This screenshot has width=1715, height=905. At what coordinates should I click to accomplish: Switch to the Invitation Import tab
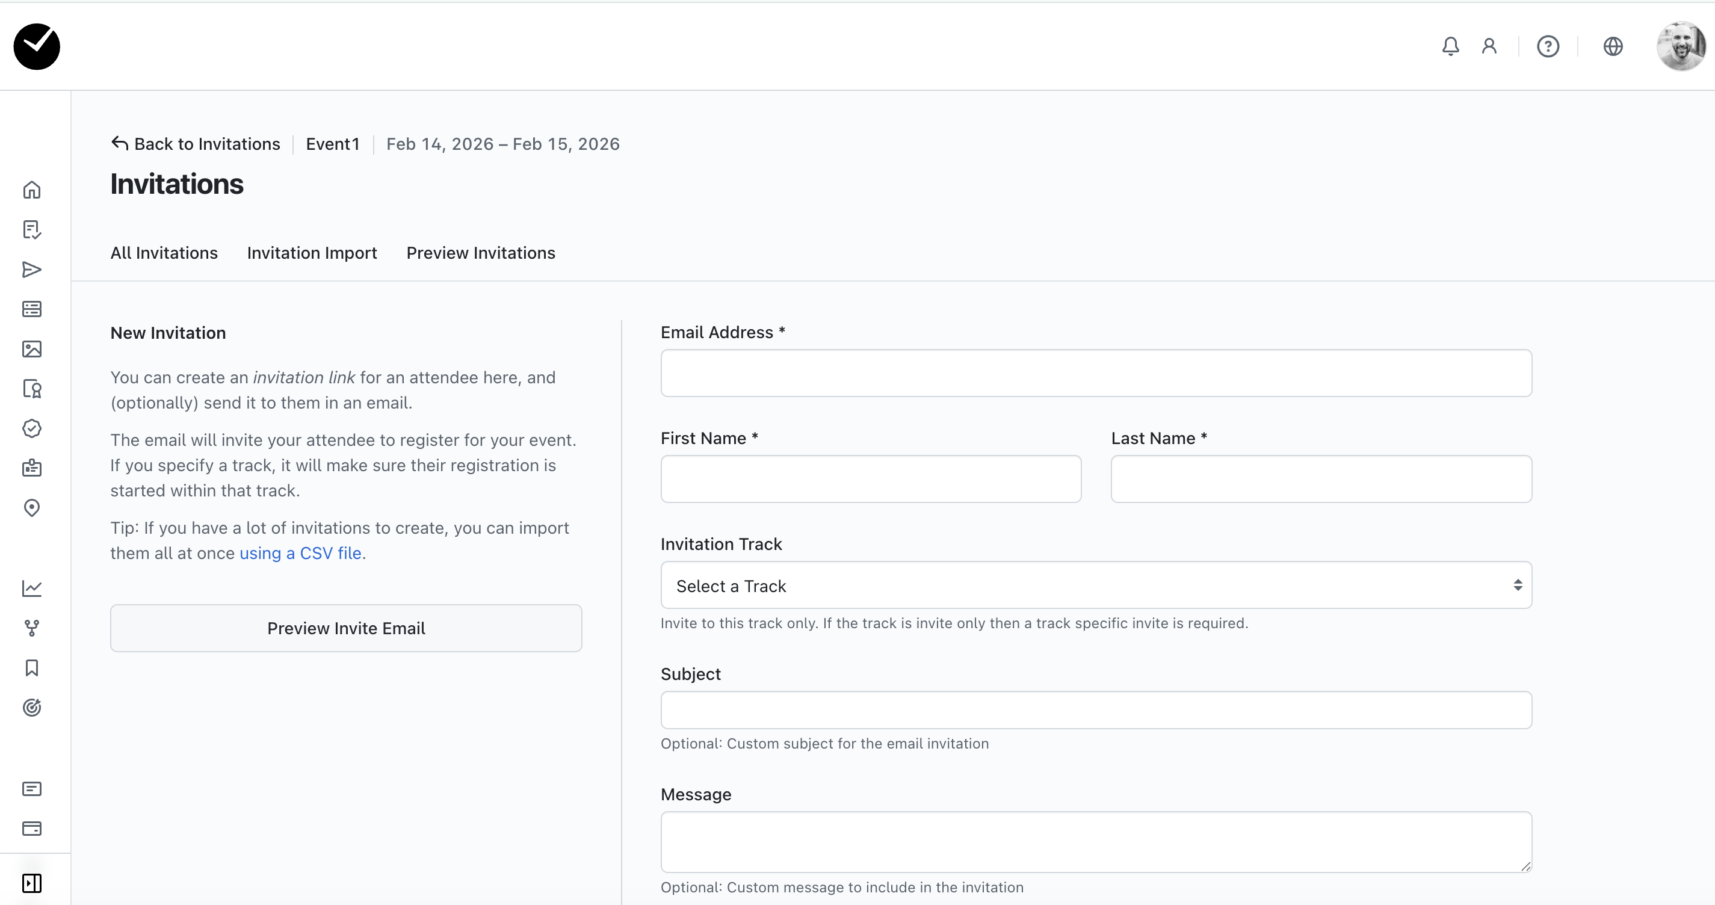coord(312,253)
